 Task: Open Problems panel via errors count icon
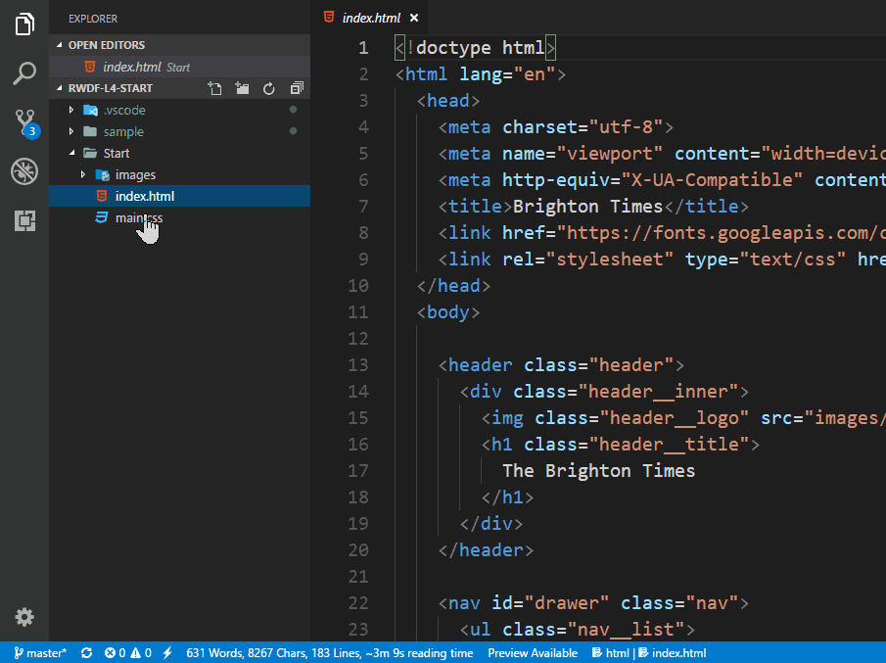[115, 653]
